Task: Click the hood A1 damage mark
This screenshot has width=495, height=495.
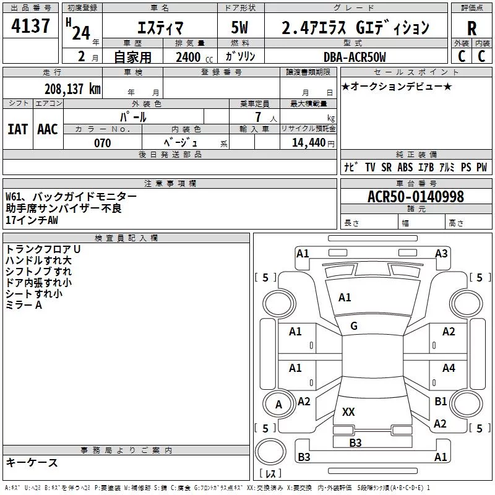Action: point(345,298)
